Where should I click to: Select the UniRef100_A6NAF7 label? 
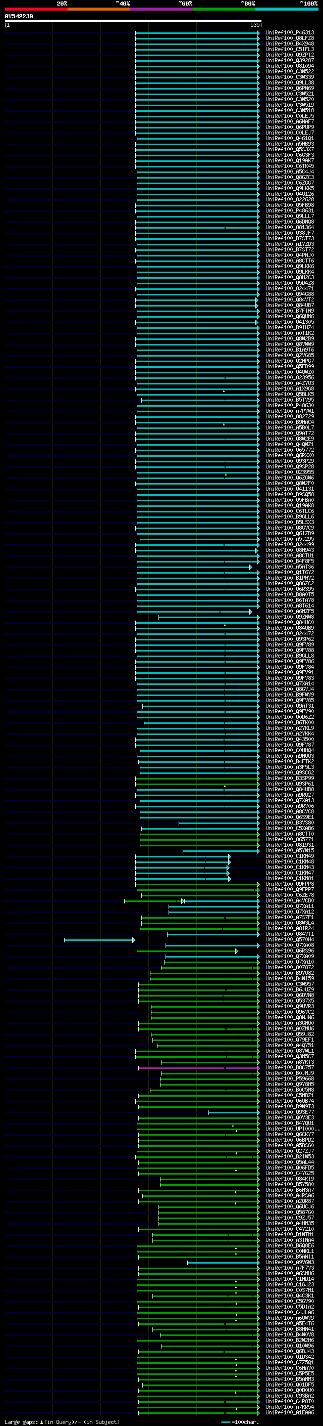(289, 122)
